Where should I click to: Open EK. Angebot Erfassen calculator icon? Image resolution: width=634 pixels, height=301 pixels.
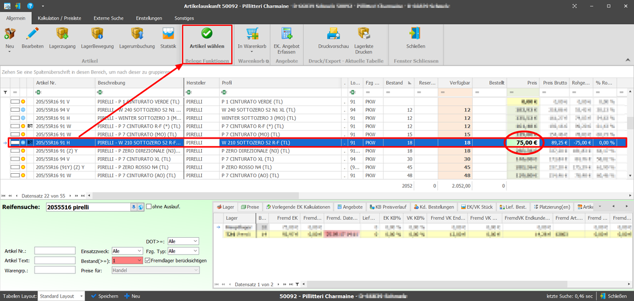(x=286, y=34)
